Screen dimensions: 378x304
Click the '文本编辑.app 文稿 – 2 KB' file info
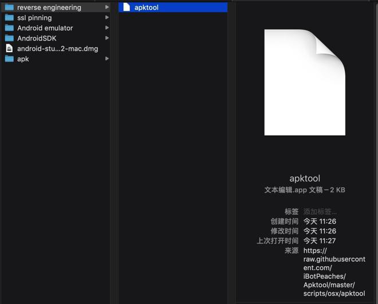(305, 190)
